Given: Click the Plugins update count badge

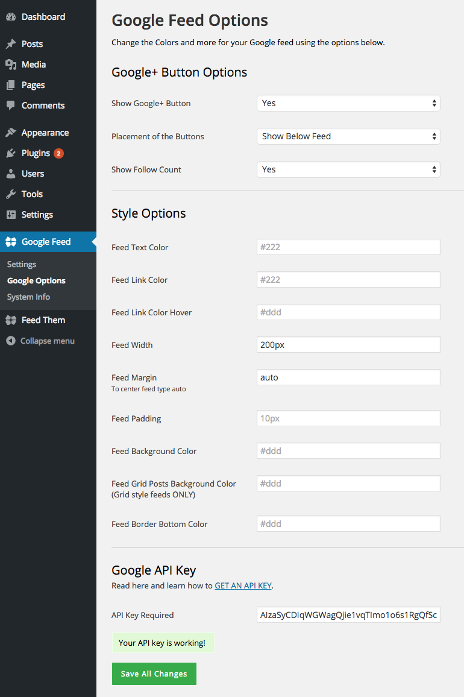Looking at the screenshot, I should tap(58, 153).
